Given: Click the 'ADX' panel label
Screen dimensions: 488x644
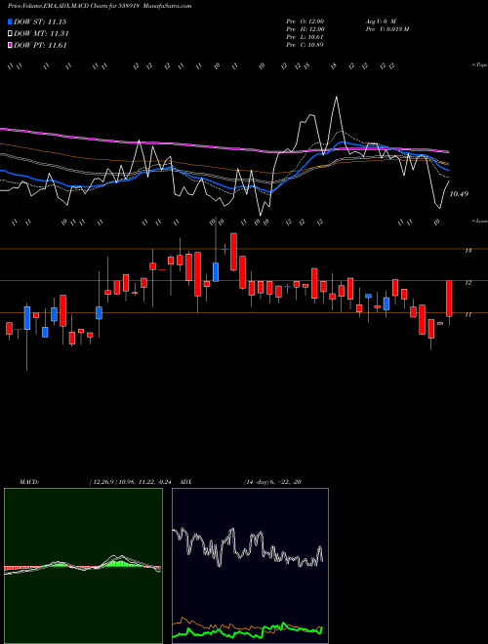Looking at the screenshot, I should (x=185, y=482).
